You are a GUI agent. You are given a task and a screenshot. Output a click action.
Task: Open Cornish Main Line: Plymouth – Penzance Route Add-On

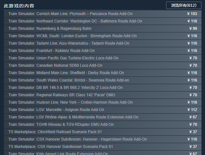click(103, 14)
